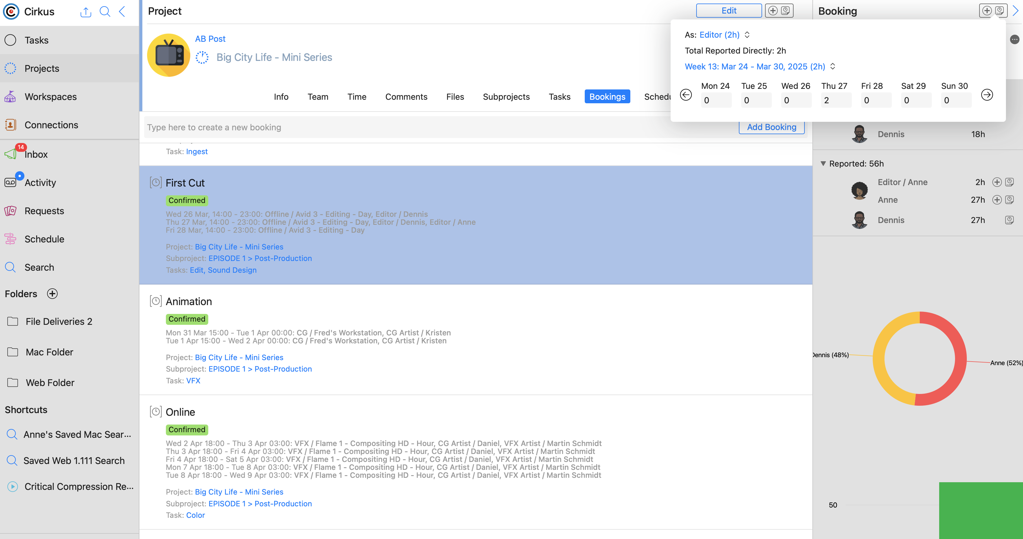This screenshot has width=1023, height=539.
Task: Click the timer icon in the Dennis 27h row
Action: click(x=1009, y=220)
